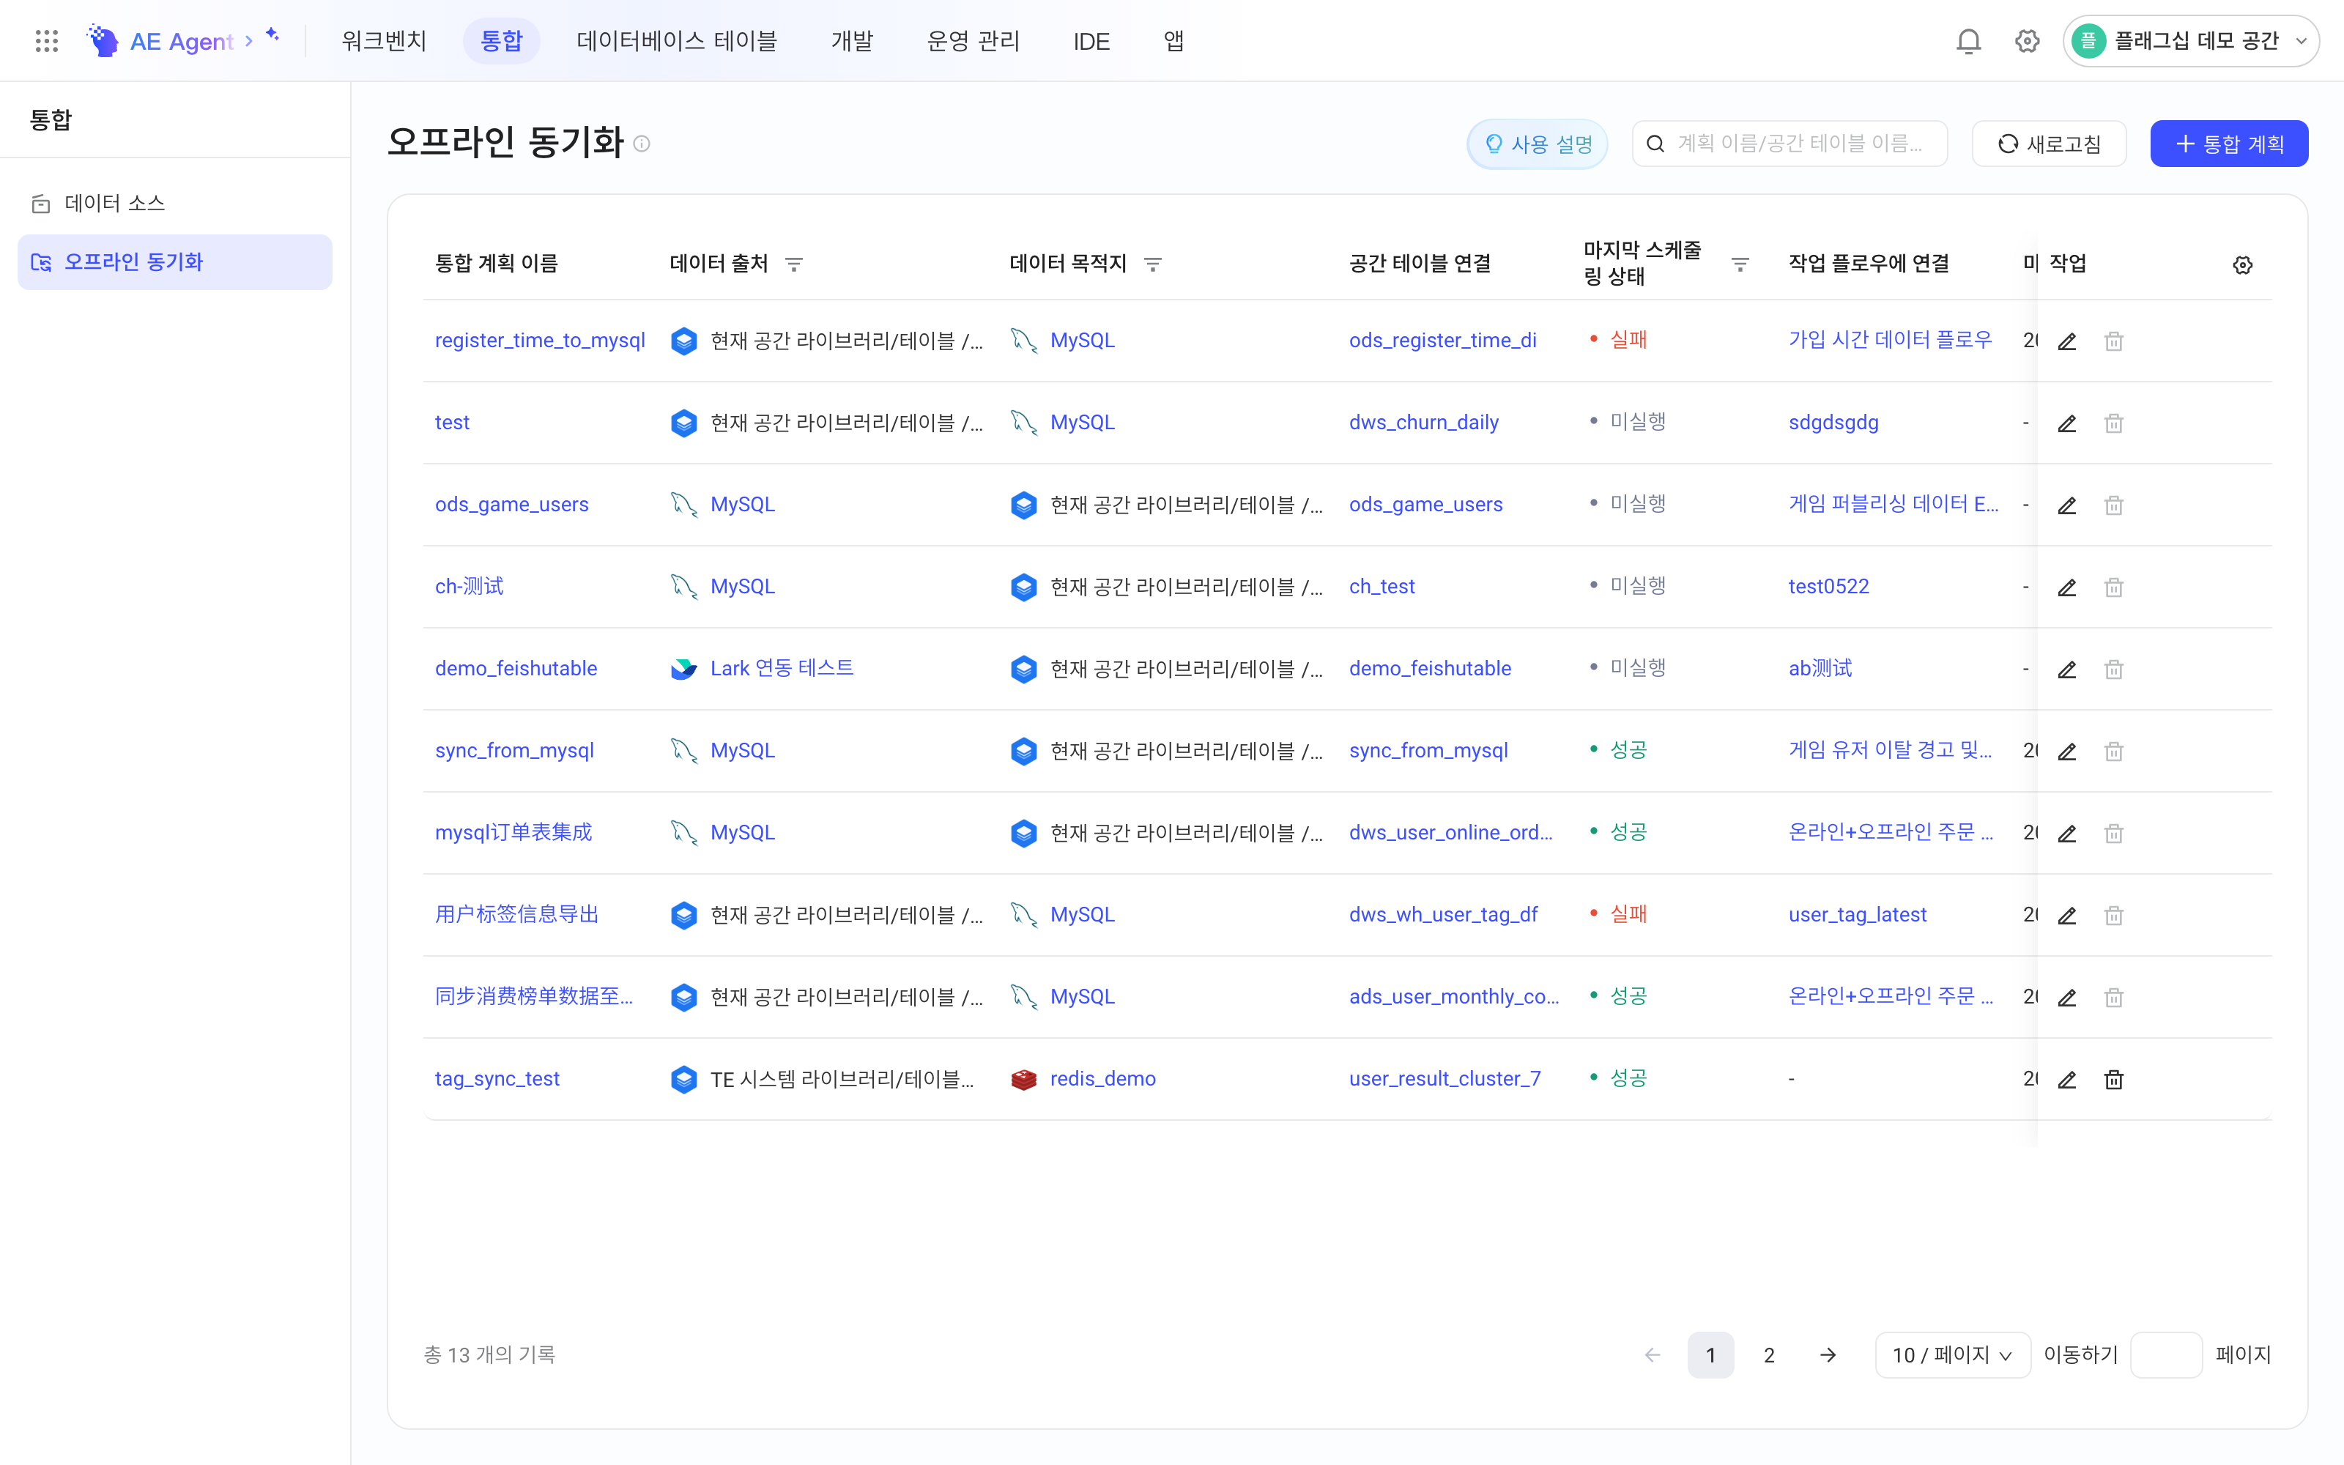2344x1465 pixels.
Task: Edit the sync_from_mysql plan
Action: tap(2066, 751)
